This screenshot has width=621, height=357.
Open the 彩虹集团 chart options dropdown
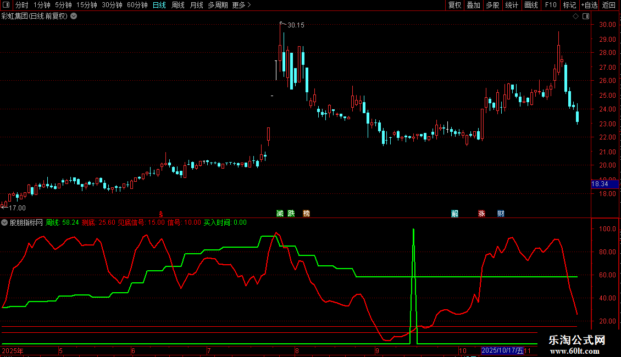pos(74,16)
